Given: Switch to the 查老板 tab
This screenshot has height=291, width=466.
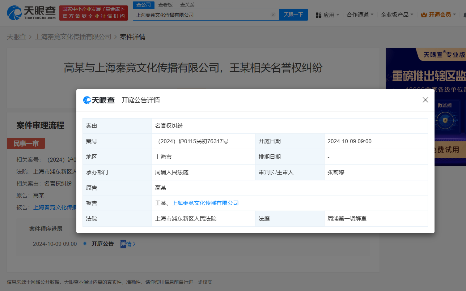Looking at the screenshot, I should [165, 5].
